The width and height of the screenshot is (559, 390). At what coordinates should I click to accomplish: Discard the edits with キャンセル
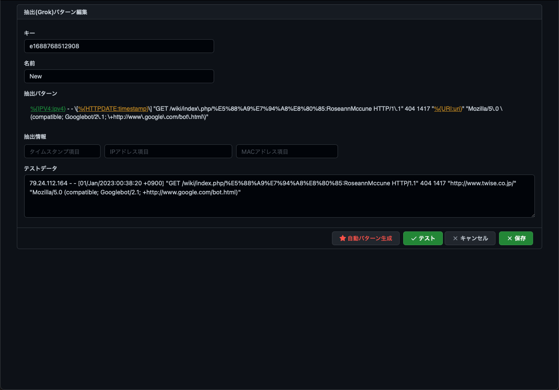click(x=470, y=238)
